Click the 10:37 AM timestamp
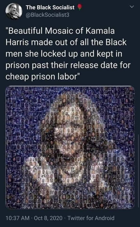Screen dimensions: 140x227 coord(18,218)
